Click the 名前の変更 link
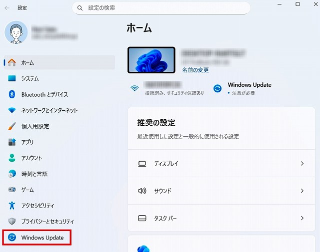Image resolution: width=320 pixels, height=252 pixels. click(x=195, y=70)
